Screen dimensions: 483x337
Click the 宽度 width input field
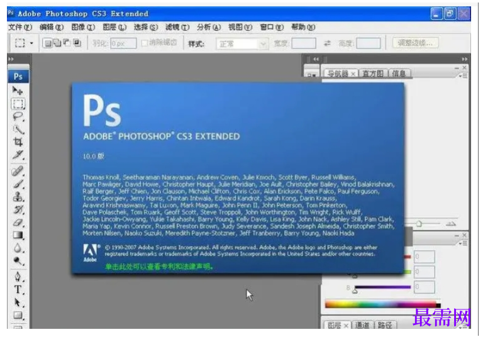tap(304, 43)
